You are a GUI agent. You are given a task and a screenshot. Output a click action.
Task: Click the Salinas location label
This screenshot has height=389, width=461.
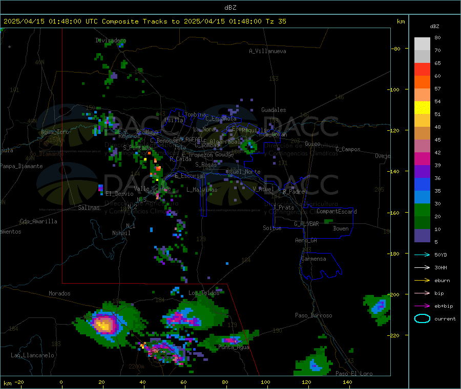click(89, 208)
